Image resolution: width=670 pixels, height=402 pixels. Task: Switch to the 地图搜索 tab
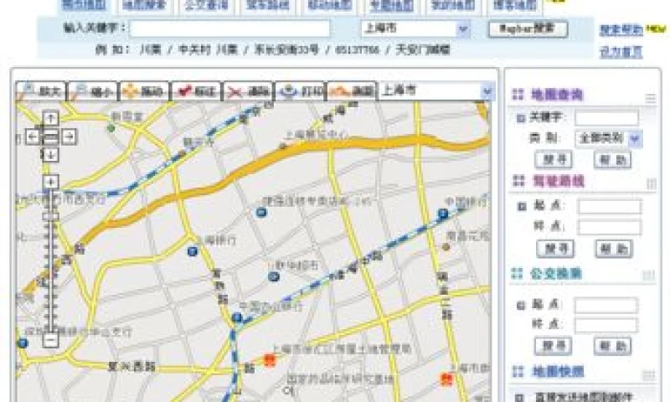[144, 6]
